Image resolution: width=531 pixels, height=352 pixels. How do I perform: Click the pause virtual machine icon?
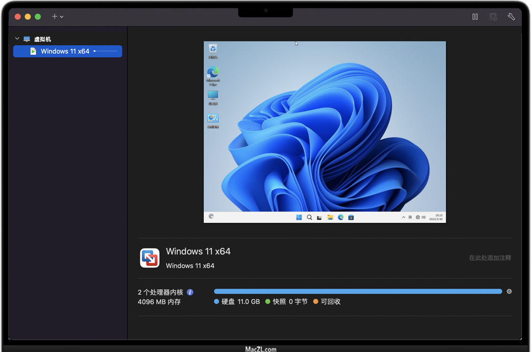coord(475,17)
